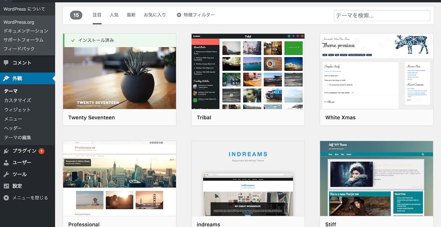
Task: Click the 設定 sliders icon
Action: coord(6,186)
